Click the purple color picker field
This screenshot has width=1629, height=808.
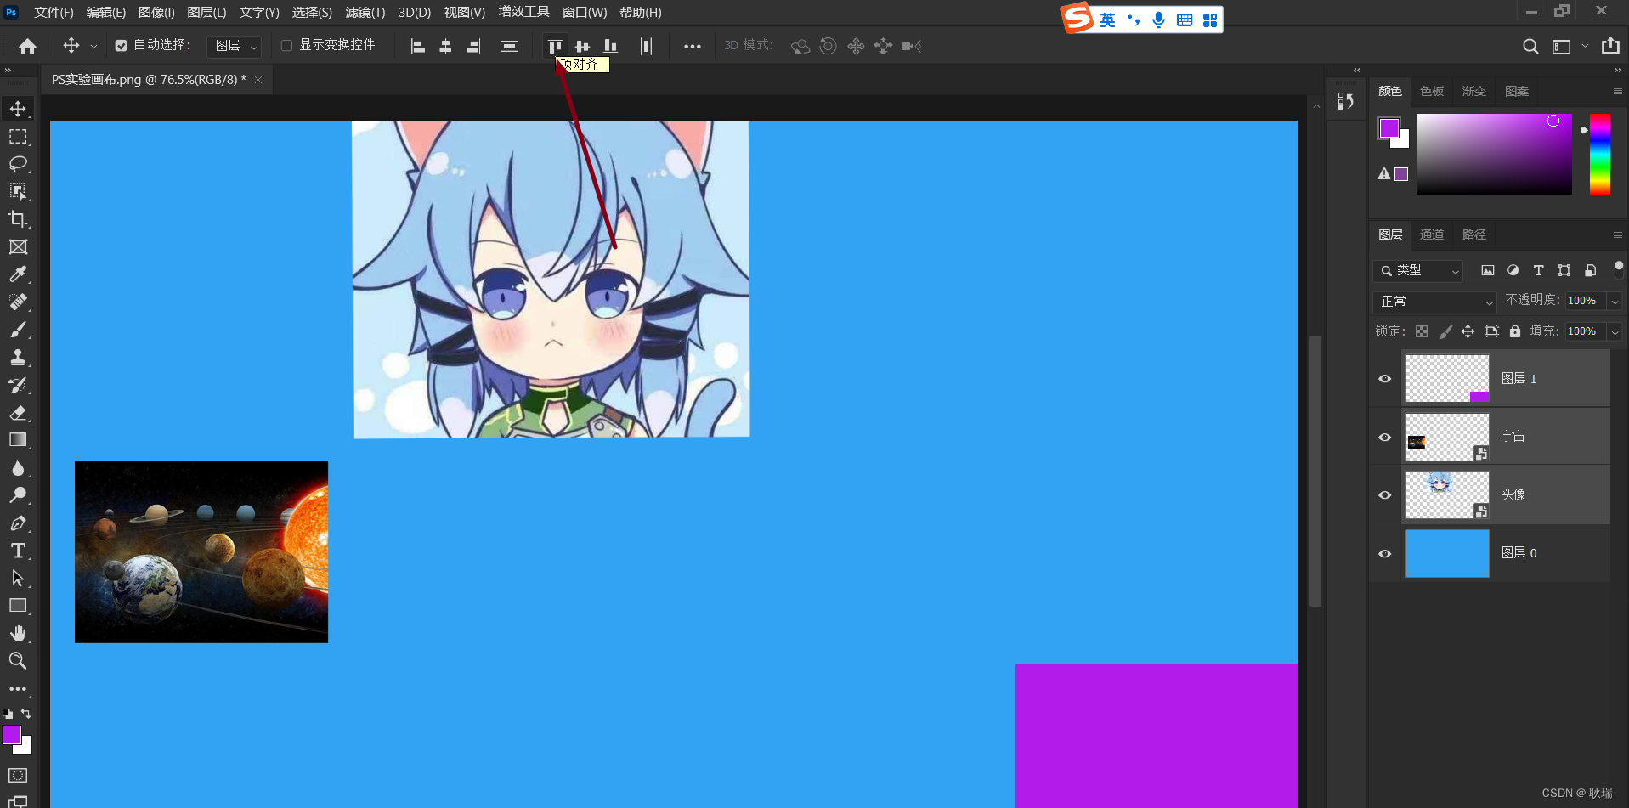click(1494, 154)
